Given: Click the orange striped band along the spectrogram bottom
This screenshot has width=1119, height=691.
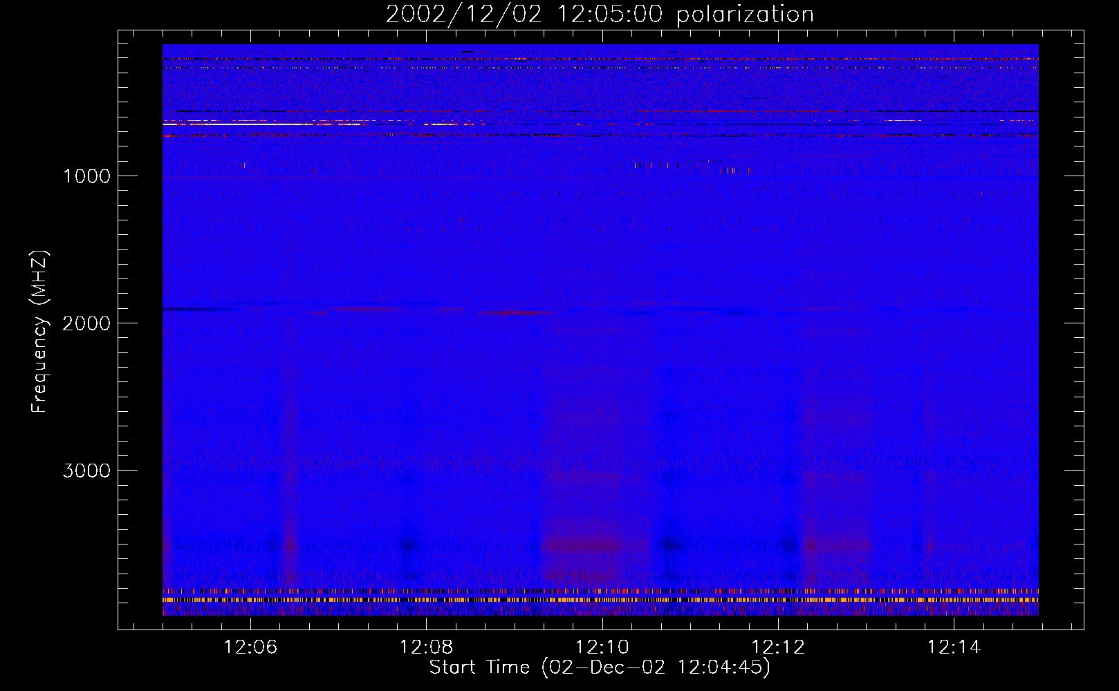Looking at the screenshot, I should coord(600,600).
